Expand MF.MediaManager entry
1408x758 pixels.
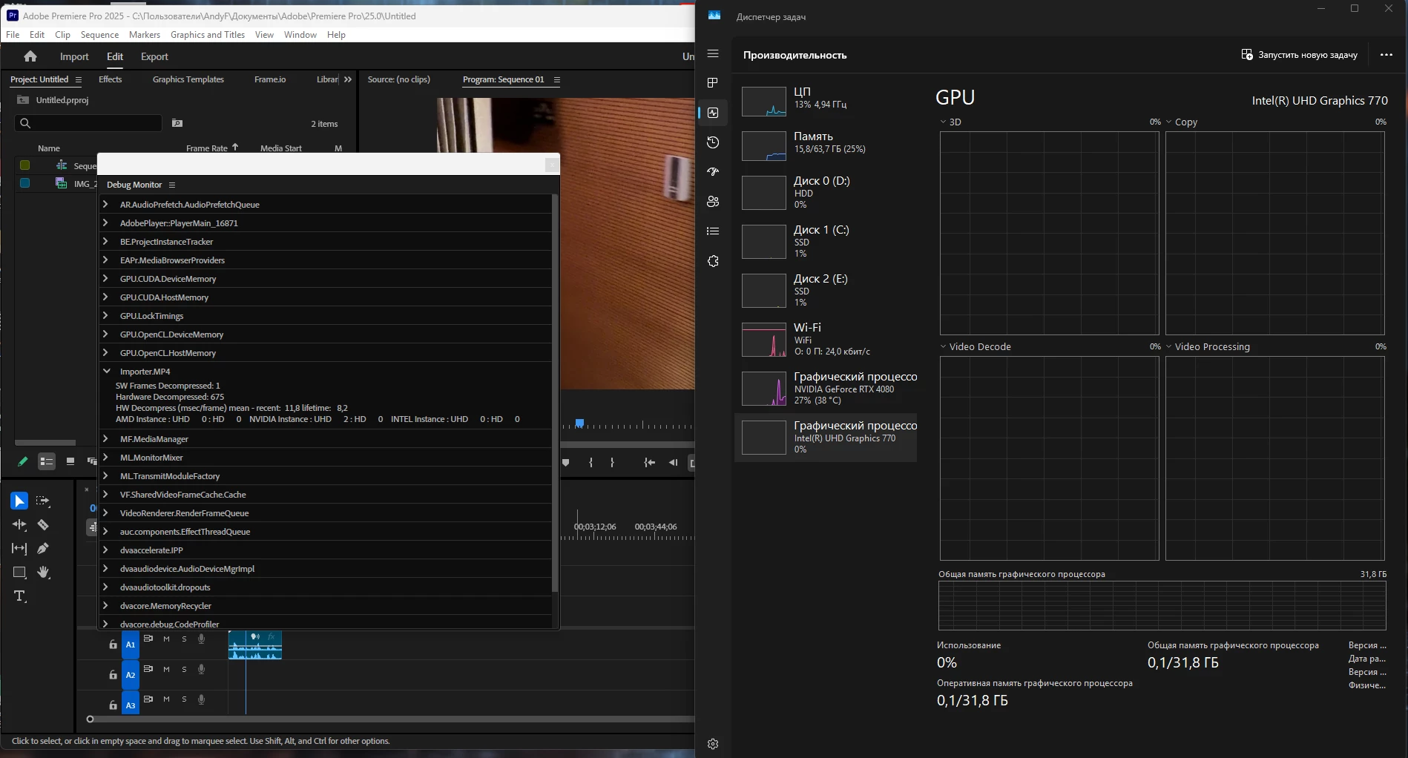pyautogui.click(x=106, y=438)
